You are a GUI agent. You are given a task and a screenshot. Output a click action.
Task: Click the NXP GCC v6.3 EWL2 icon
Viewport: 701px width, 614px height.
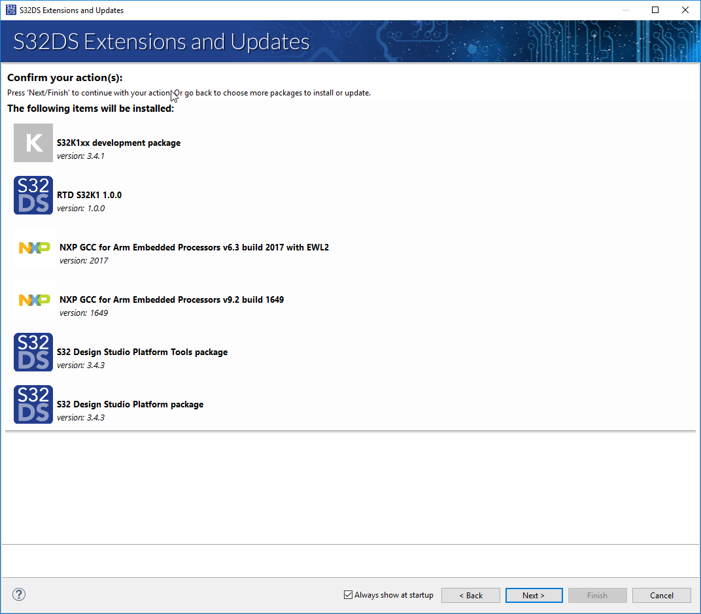33,247
